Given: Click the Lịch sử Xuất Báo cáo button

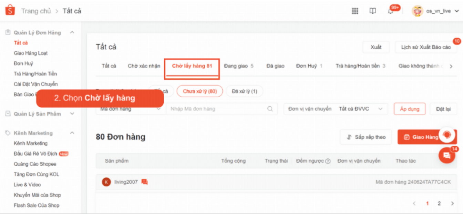Looking at the screenshot, I should (426, 47).
